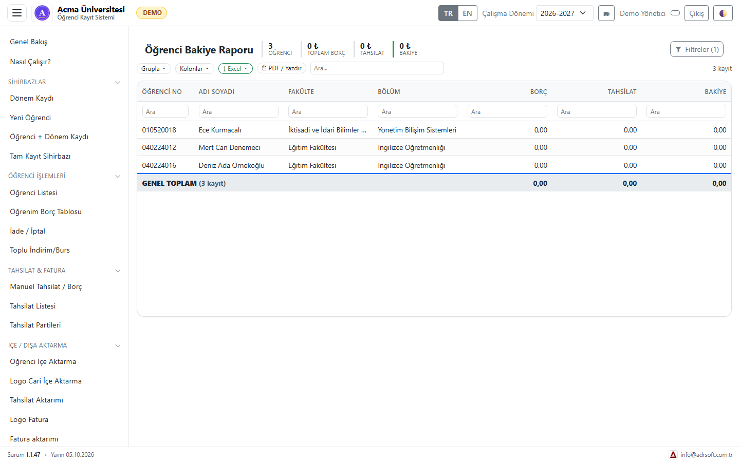Open the Excel export dropdown
The height and width of the screenshot is (462, 740).
(x=235, y=68)
